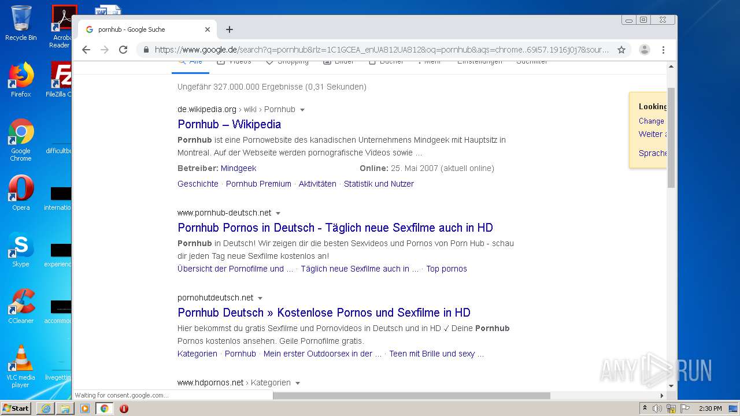This screenshot has width=740, height=416.
Task: Expand dropdown arrow next to hdpornos.net Kategorien
Action: click(298, 383)
